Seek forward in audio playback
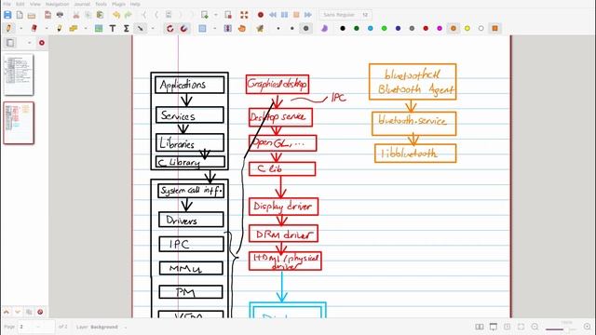The height and width of the screenshot is (335, 596). 308,15
